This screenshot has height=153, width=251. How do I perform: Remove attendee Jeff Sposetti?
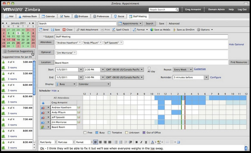[x=121, y=43]
